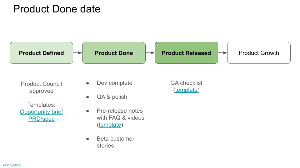Select the "Dev complete" bullet text
This screenshot has height=168, width=300.
point(114,83)
